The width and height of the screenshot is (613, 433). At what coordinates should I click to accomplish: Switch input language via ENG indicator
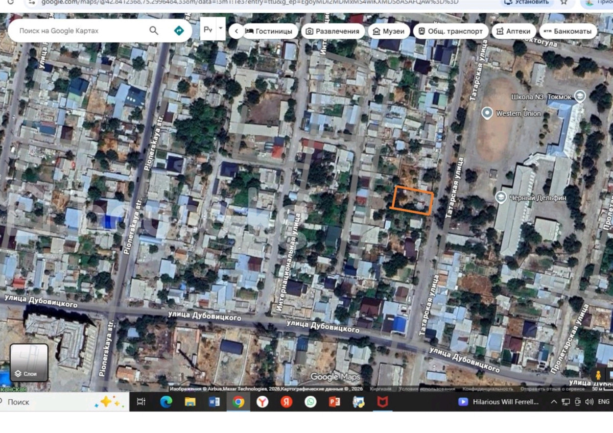[603, 402]
